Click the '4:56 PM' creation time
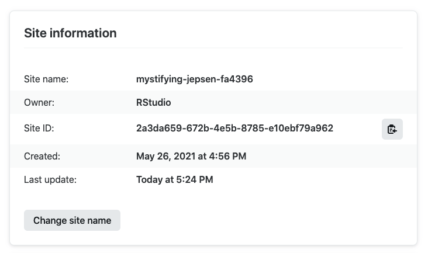428x253 pixels. [x=228, y=156]
